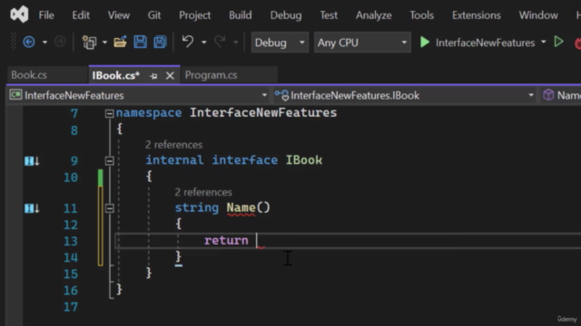Open the Undo history dropdown arrow
The image size is (581, 326).
tap(203, 43)
